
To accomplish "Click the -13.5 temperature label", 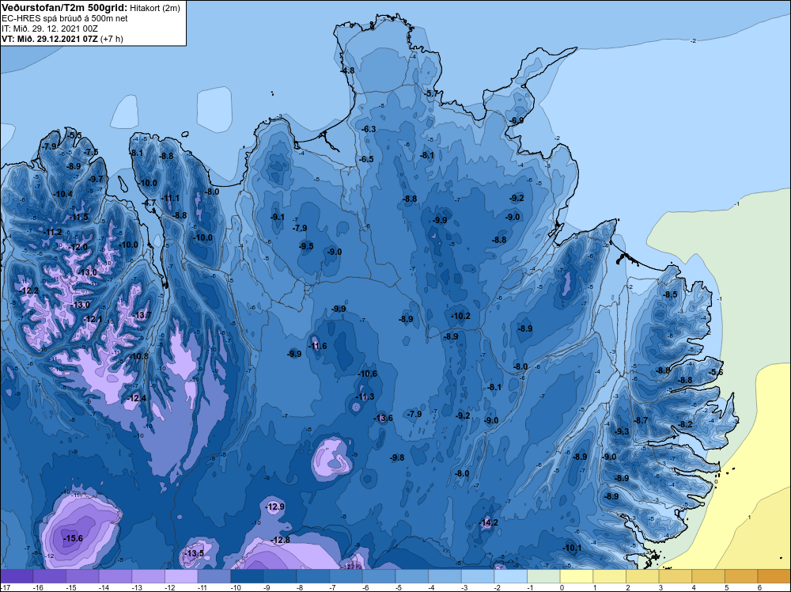I will coord(194,554).
